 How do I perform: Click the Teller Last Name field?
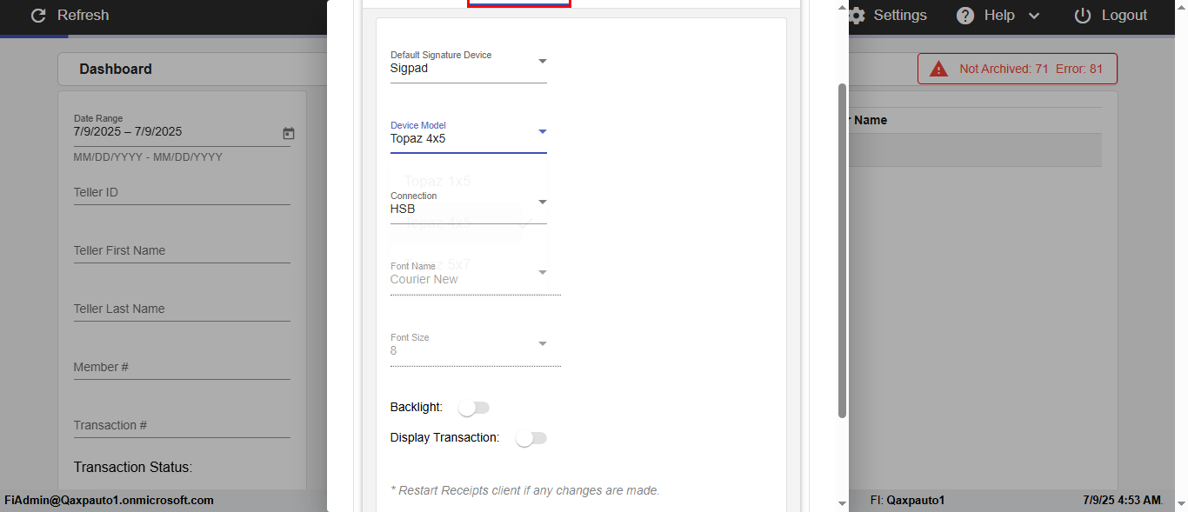[x=181, y=309]
